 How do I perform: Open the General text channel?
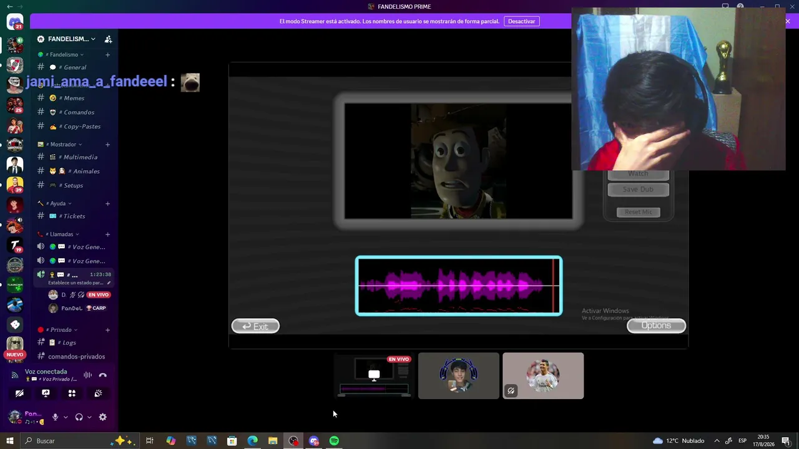point(74,67)
